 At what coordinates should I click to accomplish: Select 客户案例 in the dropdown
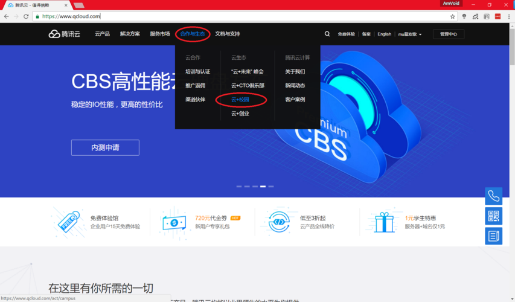[295, 100]
